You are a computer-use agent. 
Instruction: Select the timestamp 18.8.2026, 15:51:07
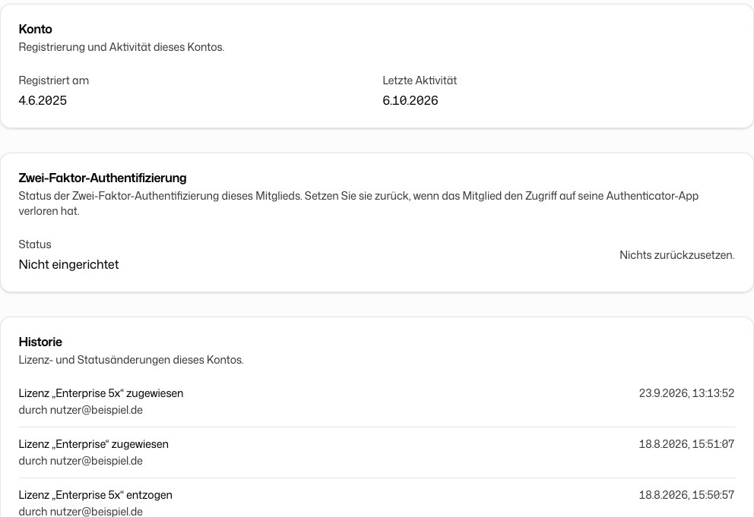point(686,444)
